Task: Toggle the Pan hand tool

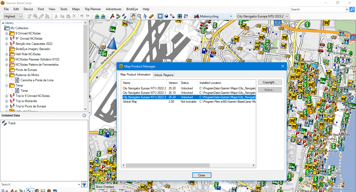Action: point(133,16)
